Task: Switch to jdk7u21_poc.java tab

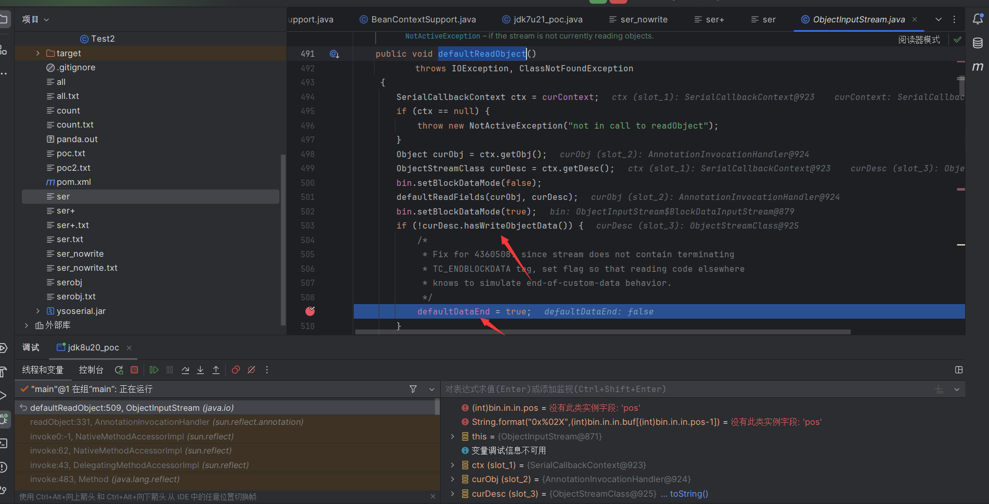Action: pos(542,19)
